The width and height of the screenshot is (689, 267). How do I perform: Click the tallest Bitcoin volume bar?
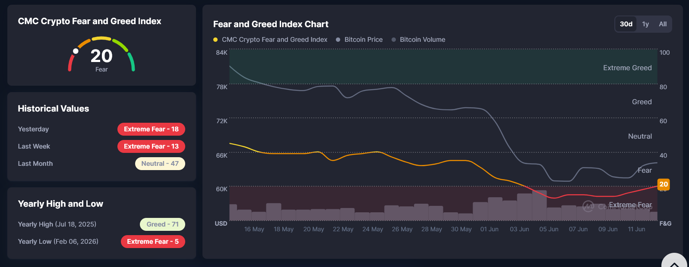539,205
